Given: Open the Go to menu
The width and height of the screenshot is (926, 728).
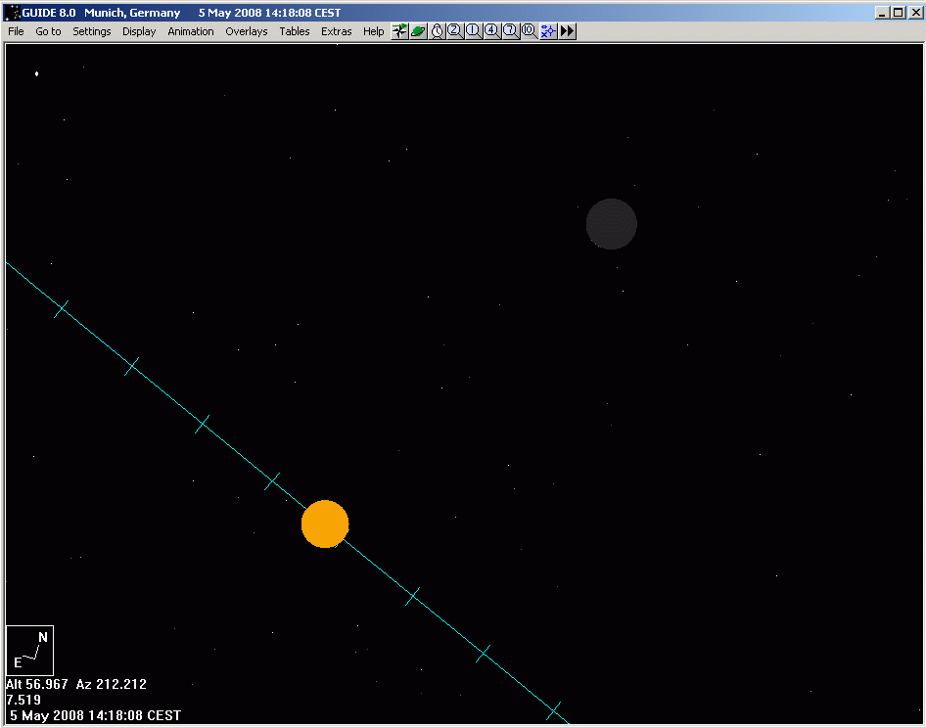Looking at the screenshot, I should (x=48, y=31).
